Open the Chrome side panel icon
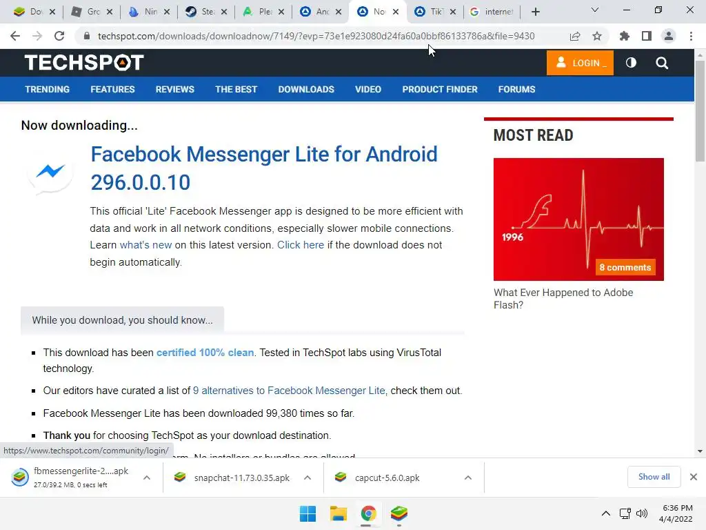The image size is (706, 530). [647, 36]
